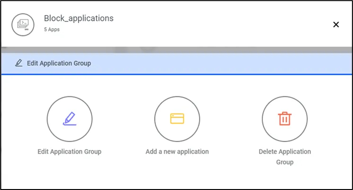Close the Block_applications dialog with X
Screen dimensions: 353x190
click(336, 25)
